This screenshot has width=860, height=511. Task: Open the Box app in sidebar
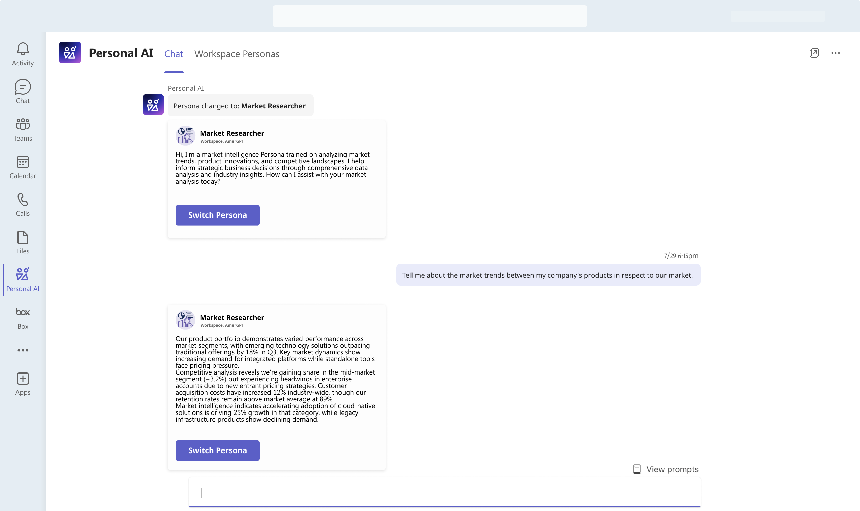tap(23, 318)
